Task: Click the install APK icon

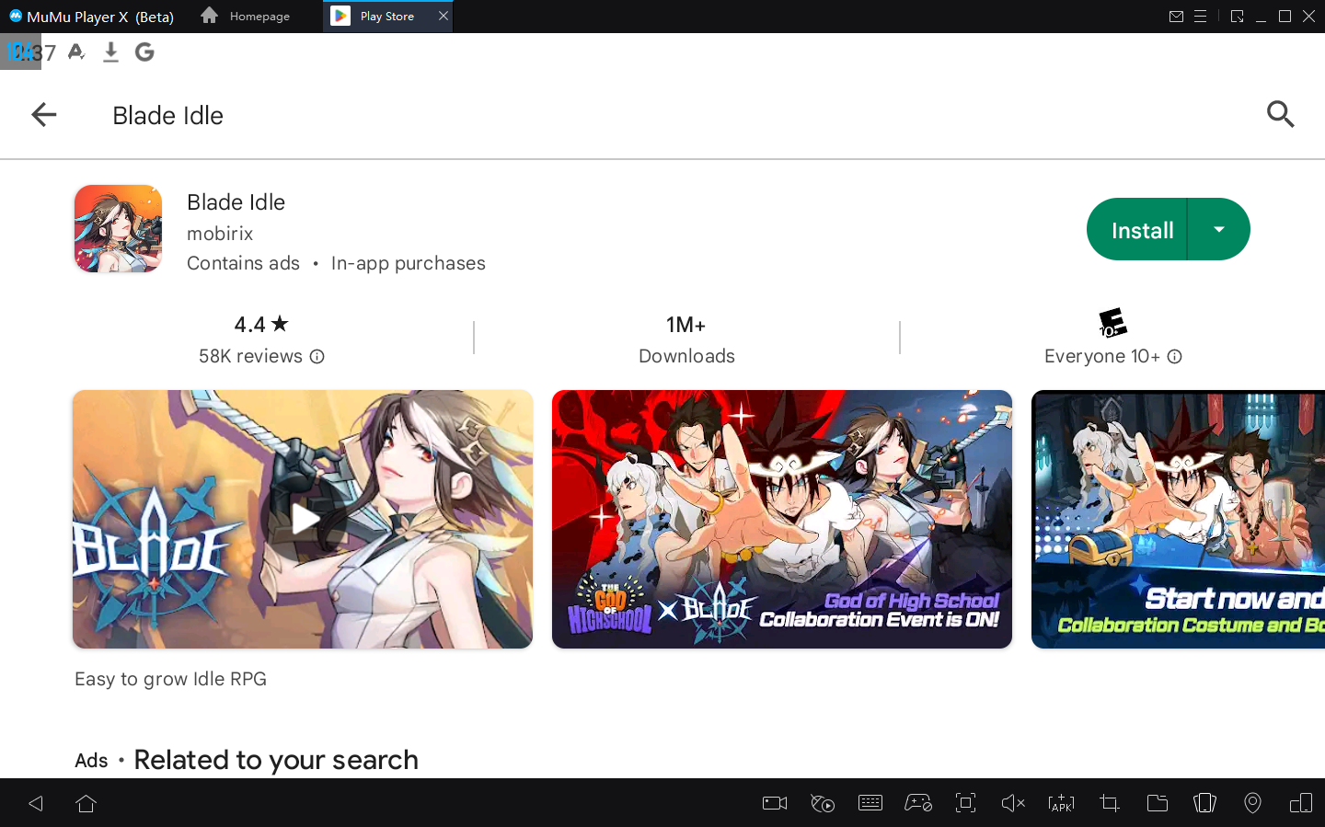Action: [1061, 803]
